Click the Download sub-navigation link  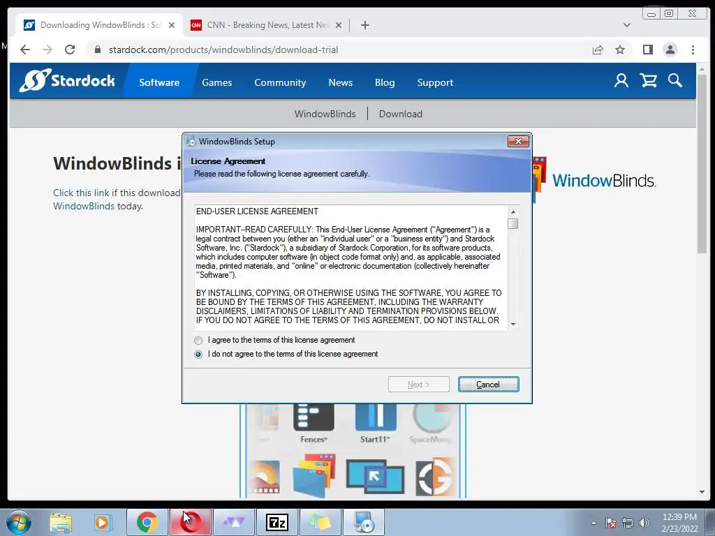[x=400, y=114]
